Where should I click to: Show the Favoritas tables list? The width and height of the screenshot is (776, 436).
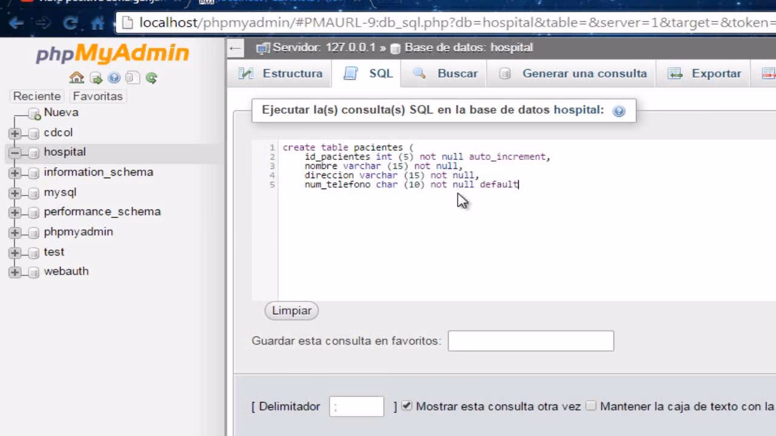(98, 96)
